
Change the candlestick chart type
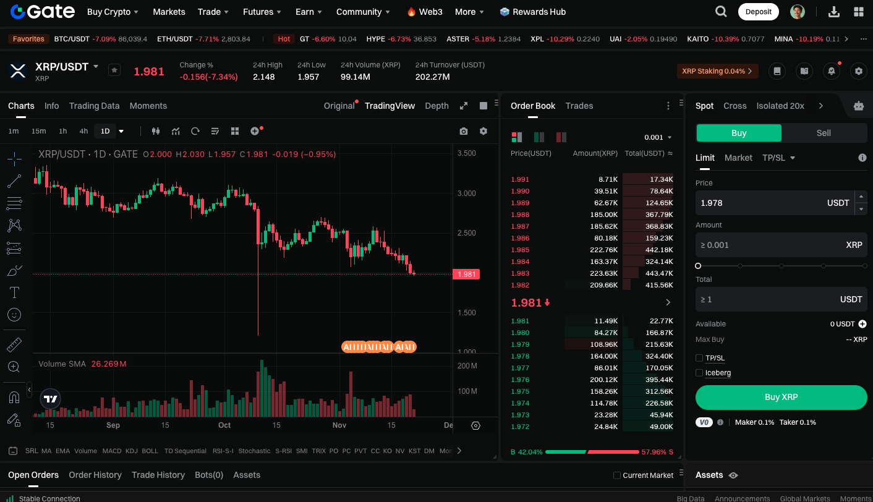pyautogui.click(x=156, y=131)
